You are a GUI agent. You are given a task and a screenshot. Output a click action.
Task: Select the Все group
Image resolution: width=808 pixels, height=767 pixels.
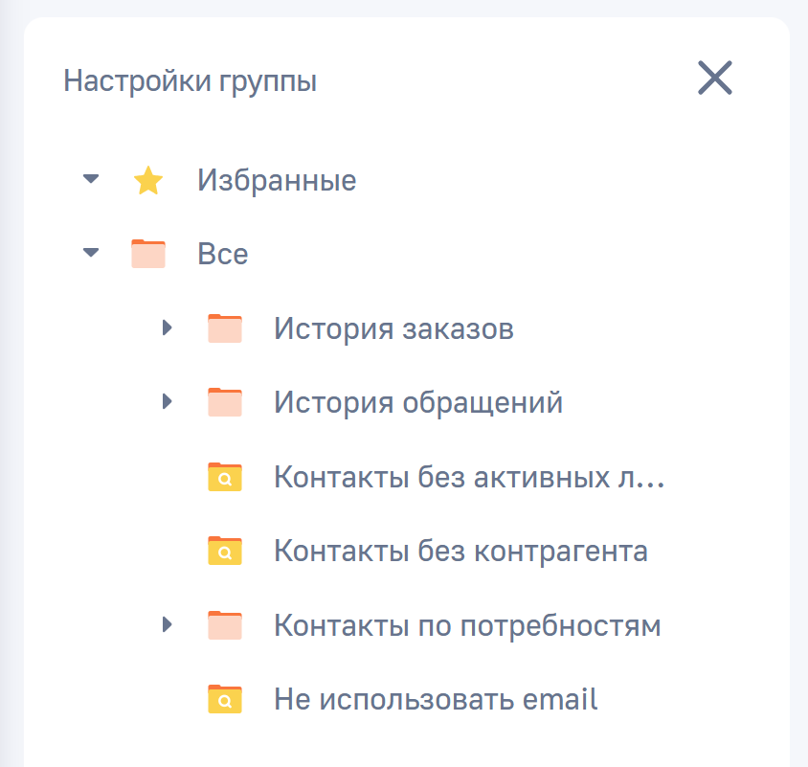point(221,254)
